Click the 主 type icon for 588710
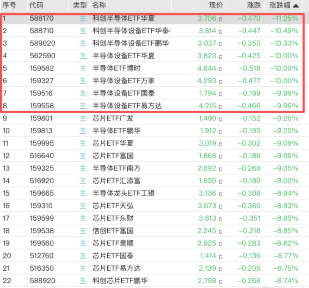Image resolution: width=309 pixels, height=288 pixels. pyautogui.click(x=83, y=31)
